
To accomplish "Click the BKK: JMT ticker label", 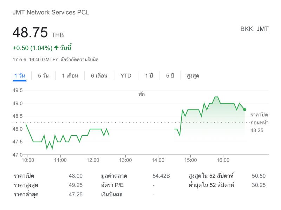I will click(x=254, y=29).
